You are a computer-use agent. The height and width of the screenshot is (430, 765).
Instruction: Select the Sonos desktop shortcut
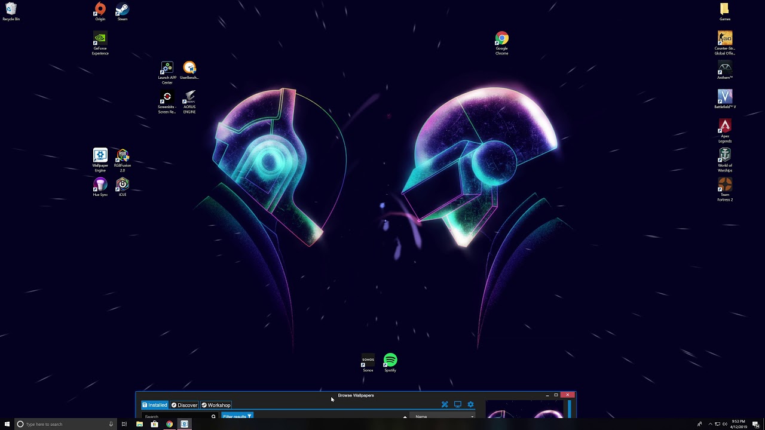pyautogui.click(x=368, y=363)
